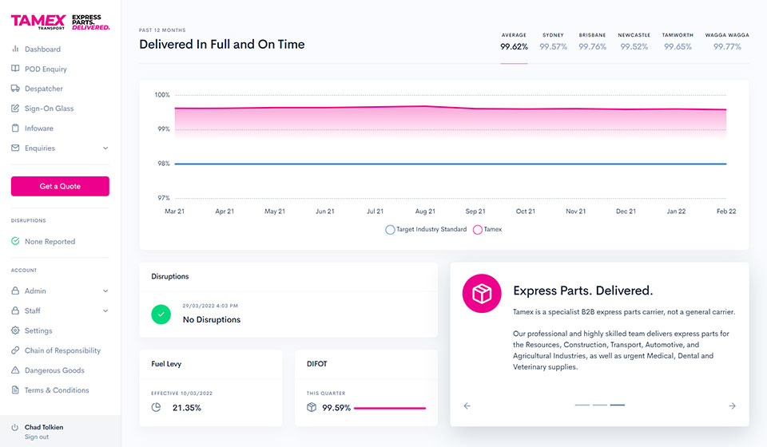This screenshot has width=767, height=447.
Task: Open the Dashboard link
Action: pyautogui.click(x=42, y=49)
